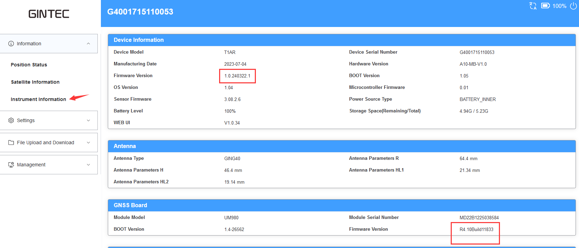Select Instrument Information menu item
Viewport: 579px width, 248px height.
38,99
